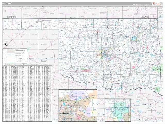Image resolution: width=165 pixels, height=124 pixels.
Task: Select the CLARK county label
Action: pyautogui.click(x=62, y=13)
